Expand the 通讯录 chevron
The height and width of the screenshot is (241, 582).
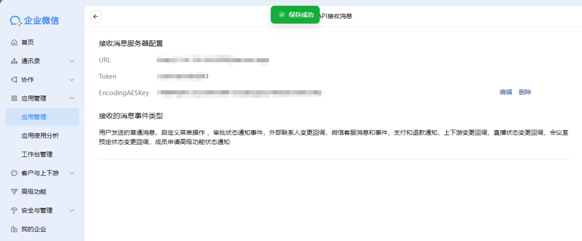[x=72, y=61]
